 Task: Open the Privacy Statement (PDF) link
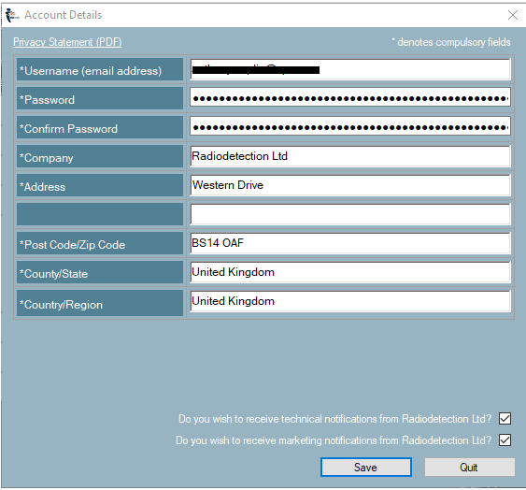click(67, 42)
